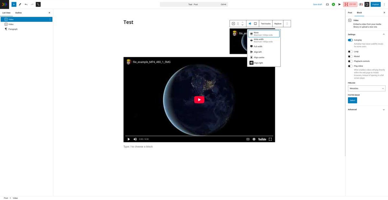Image resolution: width=388 pixels, height=200 pixels.
Task: Open the Headline score 23/100 indicator
Action: (350, 4)
